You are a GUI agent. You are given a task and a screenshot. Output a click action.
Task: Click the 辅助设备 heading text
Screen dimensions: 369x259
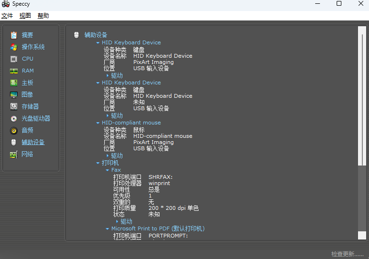tap(96, 35)
